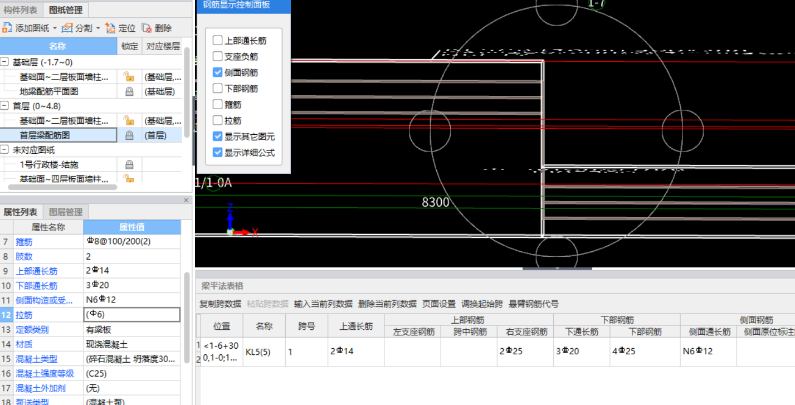Viewport: 795px width, 405px height.
Task: Toggle lock icon for 1号行政楼-结施 row
Action: 129,164
